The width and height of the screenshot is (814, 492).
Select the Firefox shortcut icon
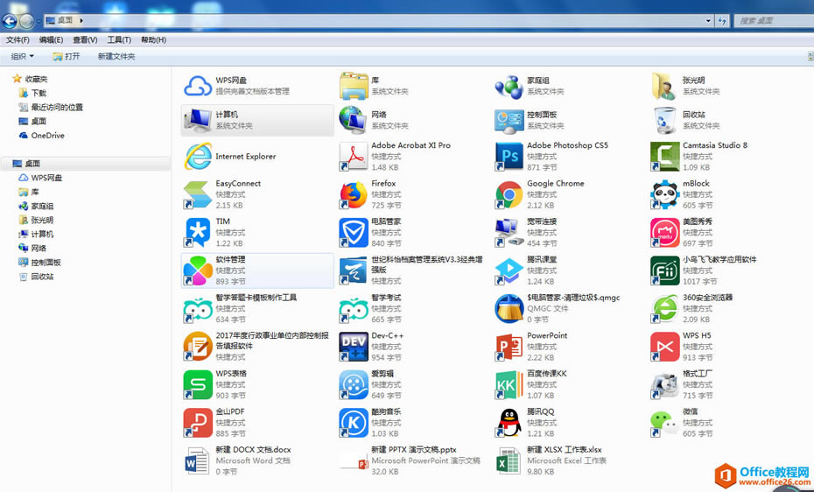pyautogui.click(x=353, y=194)
